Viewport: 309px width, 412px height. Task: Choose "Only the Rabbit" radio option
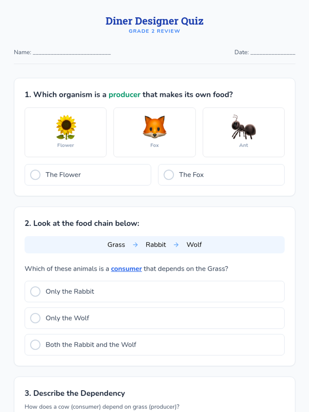coord(36,291)
